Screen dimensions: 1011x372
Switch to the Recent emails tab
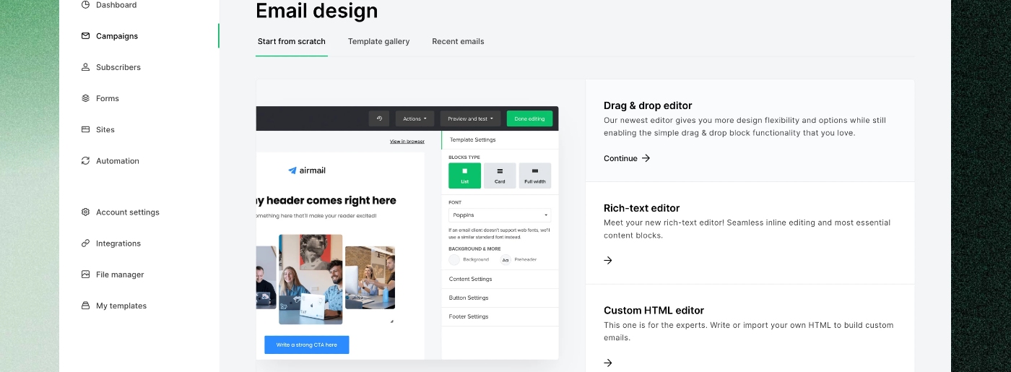coord(458,41)
